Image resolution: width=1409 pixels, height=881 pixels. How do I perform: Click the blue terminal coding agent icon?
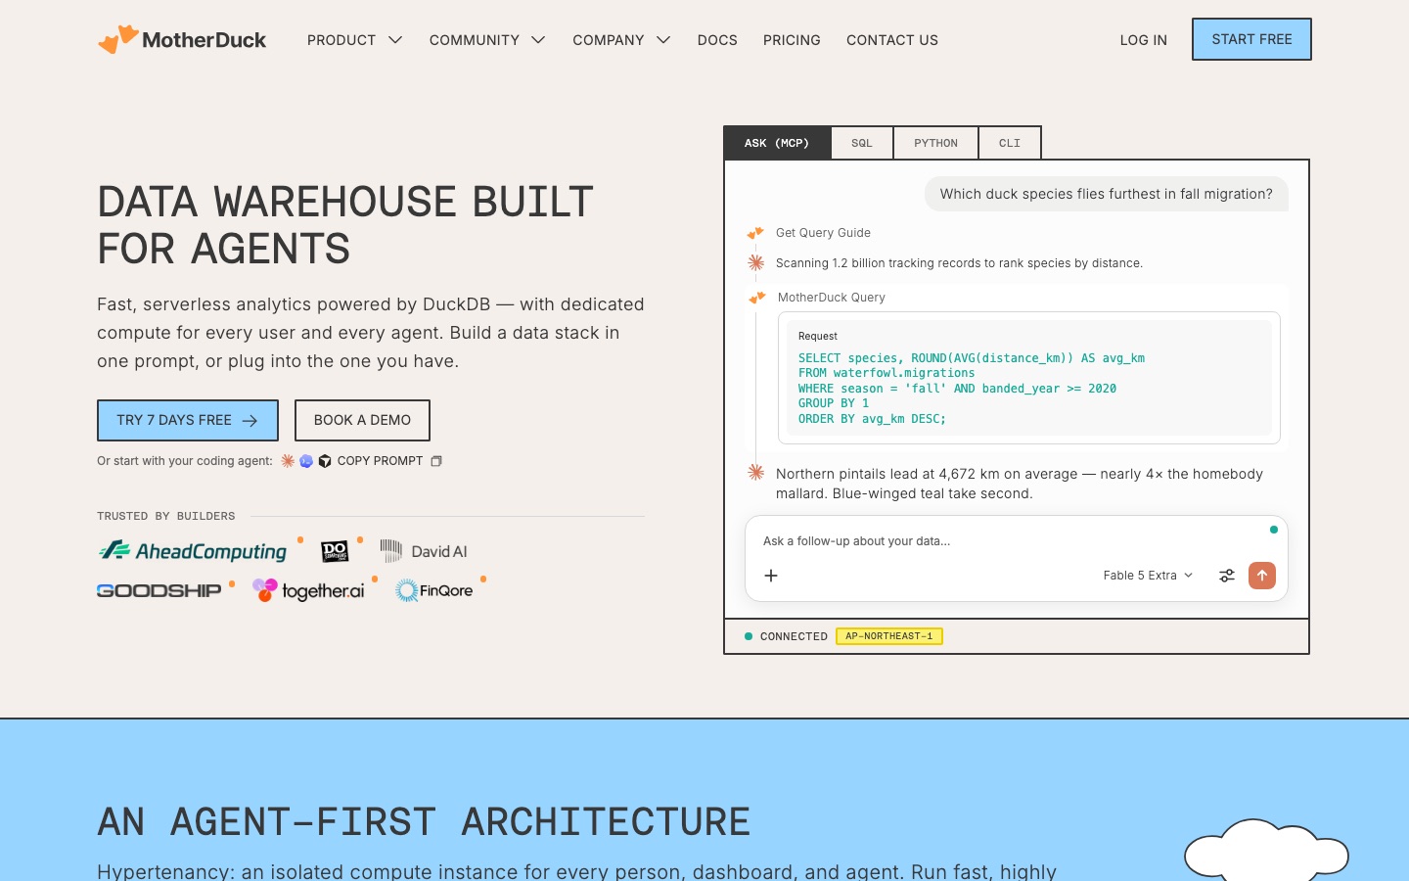tap(306, 461)
